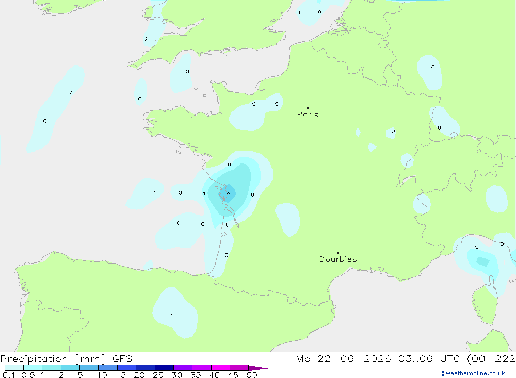This screenshot has height=378, width=516.
Task: Click the legend scale label '10'
Action: [x=102, y=375]
